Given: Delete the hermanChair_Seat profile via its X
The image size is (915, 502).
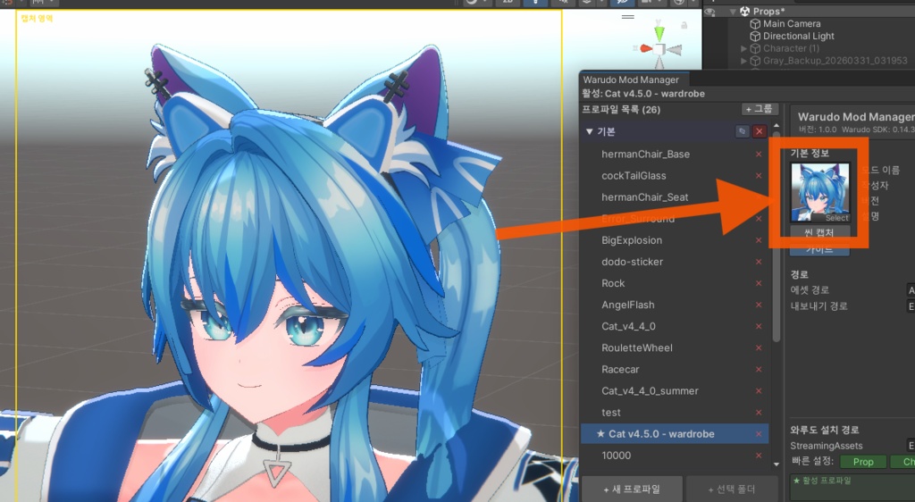Looking at the screenshot, I should (x=759, y=197).
